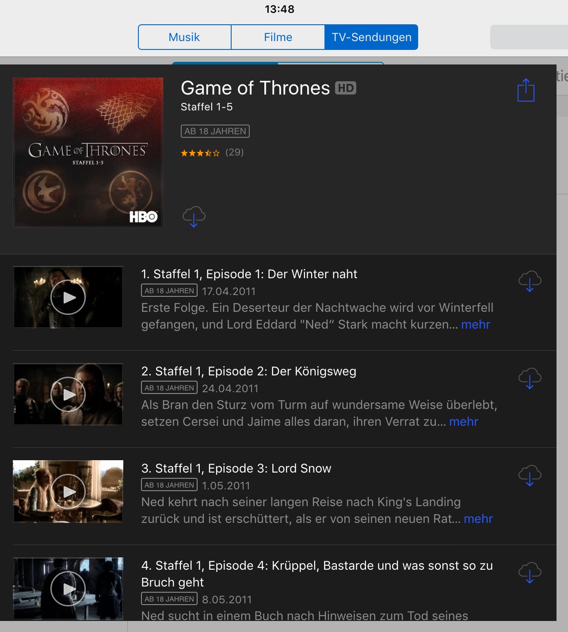Download Episode 2: Der Königsweg
This screenshot has height=632, width=568.
tap(530, 378)
